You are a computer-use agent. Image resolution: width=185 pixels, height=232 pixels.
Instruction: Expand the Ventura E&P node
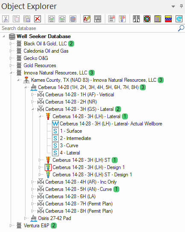(11, 226)
